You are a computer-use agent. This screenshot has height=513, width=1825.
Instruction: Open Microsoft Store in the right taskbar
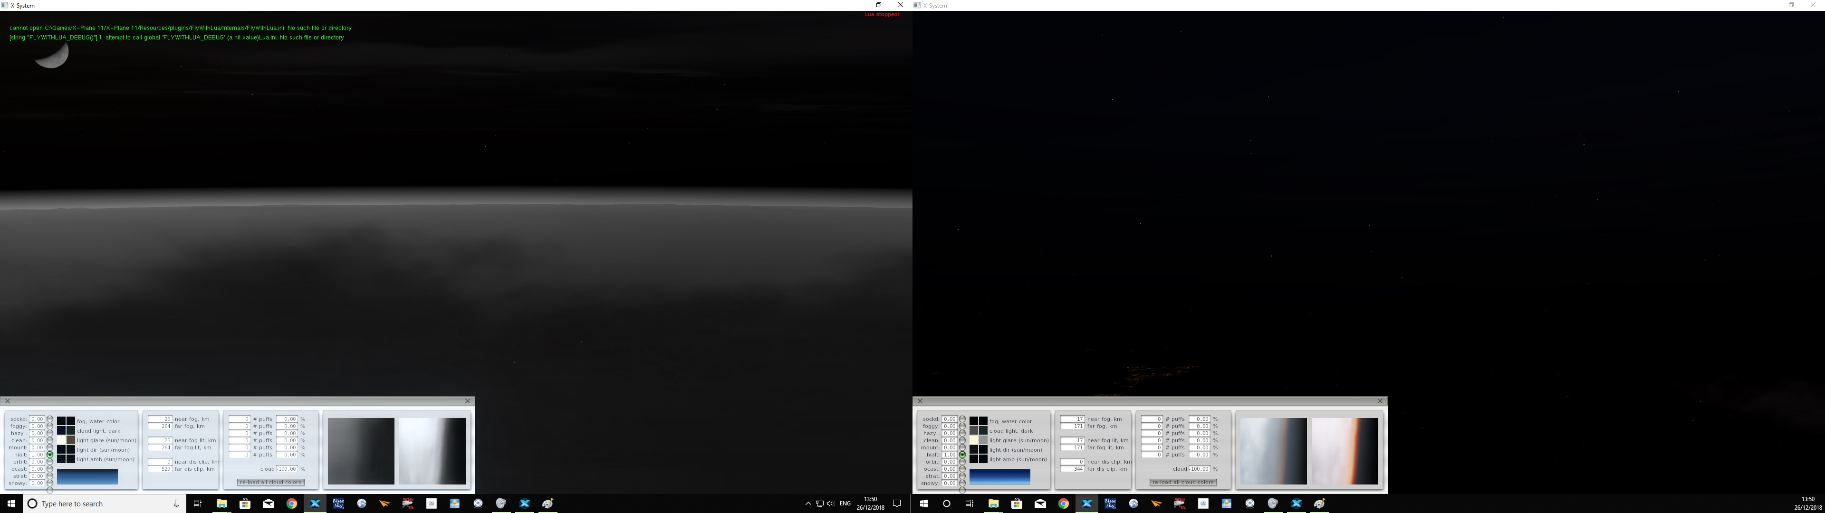click(x=1017, y=504)
